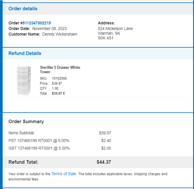This screenshot has width=194, height=189.
Task: Click the Warman, SK city line
Action: [x=109, y=34]
